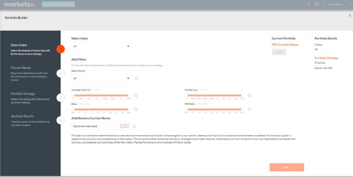Click Beta slider max handle

pyautogui.click(x=129, y=110)
